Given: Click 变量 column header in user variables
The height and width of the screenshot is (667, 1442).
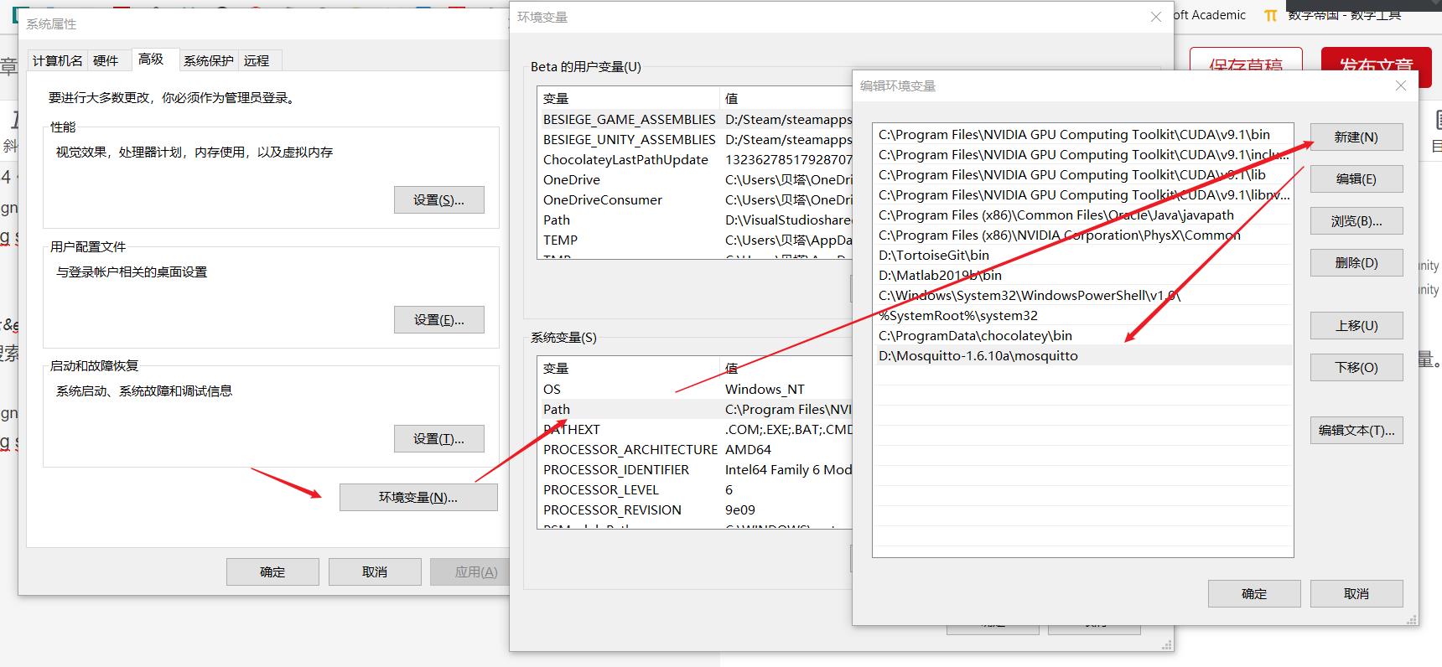Looking at the screenshot, I should point(629,98).
